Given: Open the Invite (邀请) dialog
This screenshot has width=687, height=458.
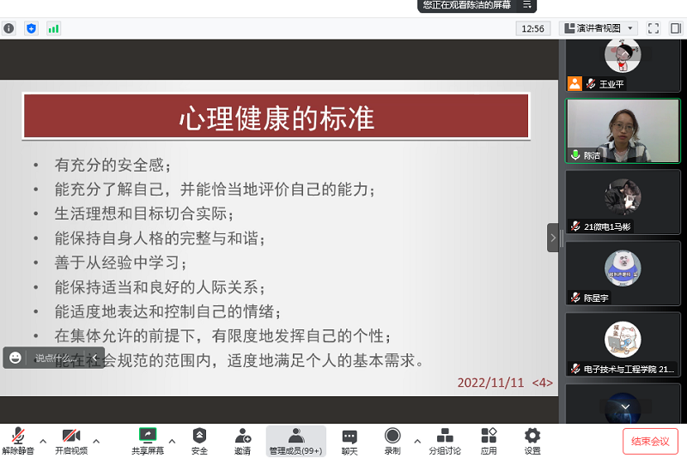Looking at the screenshot, I should [242, 441].
